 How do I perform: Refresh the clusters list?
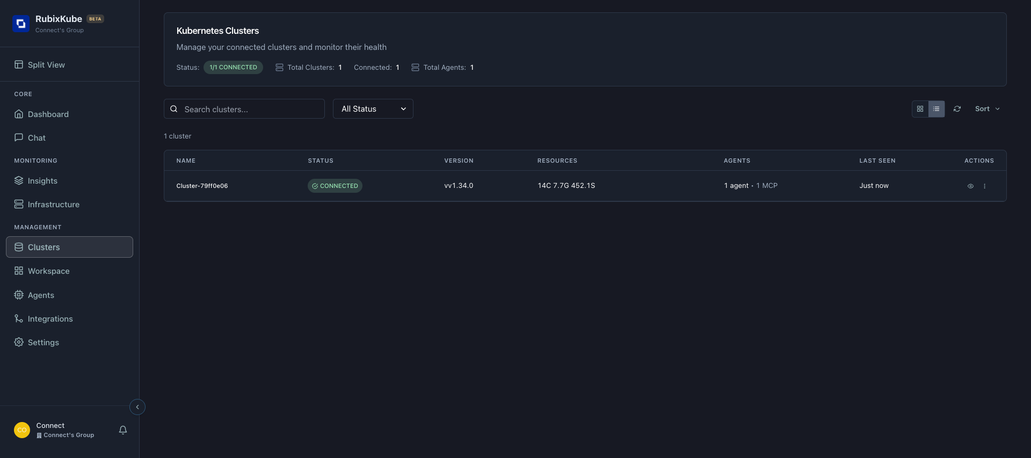point(957,109)
